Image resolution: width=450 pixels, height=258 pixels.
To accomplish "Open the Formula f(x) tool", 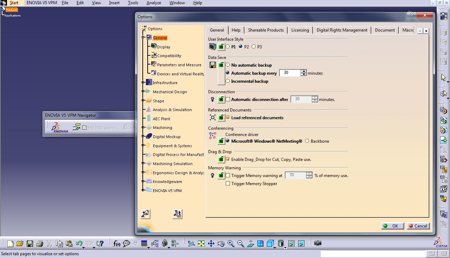I will (x=117, y=243).
